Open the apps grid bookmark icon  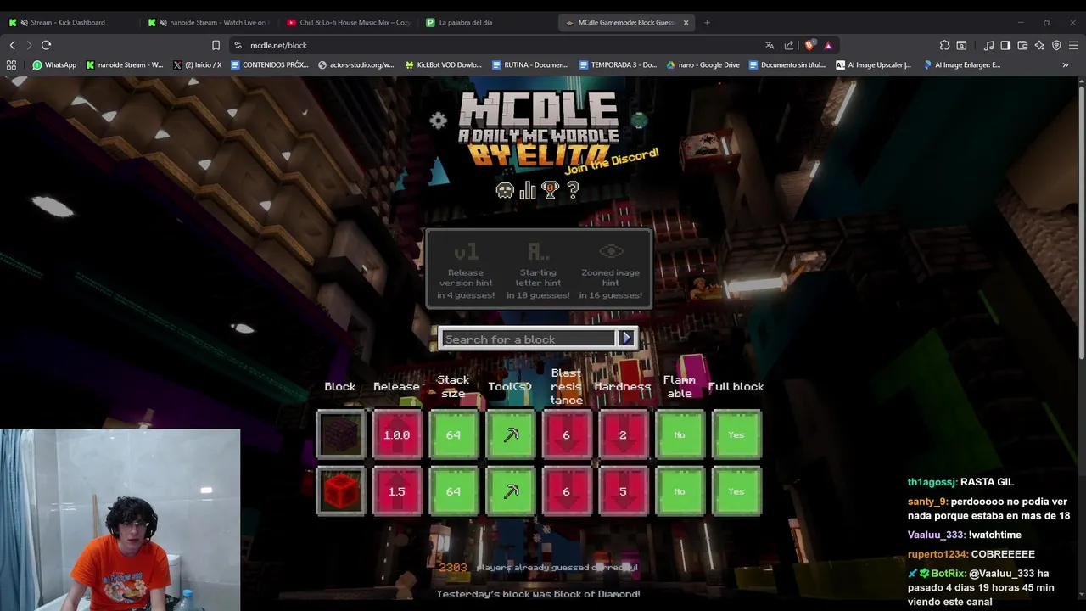pos(11,64)
